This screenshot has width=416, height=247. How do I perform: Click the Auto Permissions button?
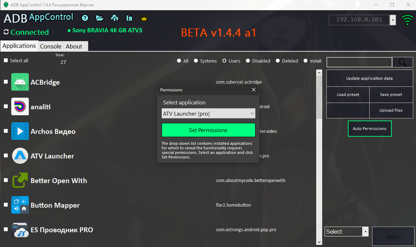click(x=370, y=129)
